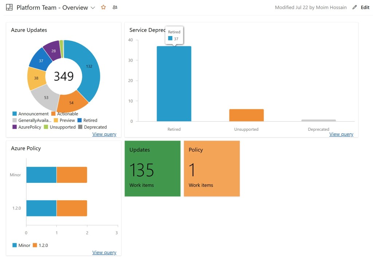Open View query link under Azure Policy
Viewport: 373px width, 260px height.
(104, 252)
